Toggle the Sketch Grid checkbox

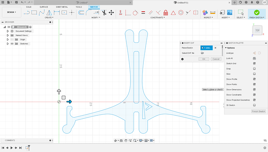click(254, 63)
